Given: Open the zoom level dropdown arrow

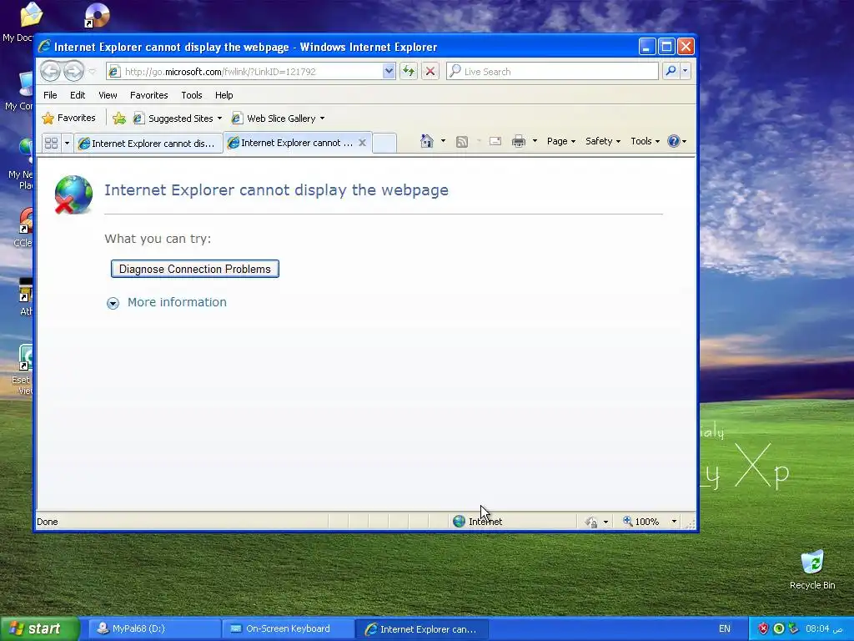Looking at the screenshot, I should tap(674, 522).
